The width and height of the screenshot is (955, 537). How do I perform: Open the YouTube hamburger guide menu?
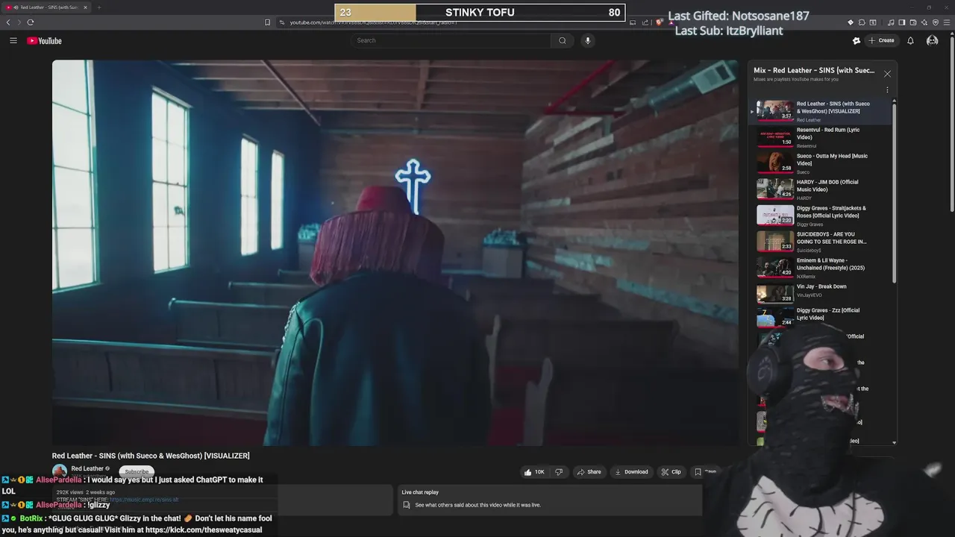[x=13, y=40]
